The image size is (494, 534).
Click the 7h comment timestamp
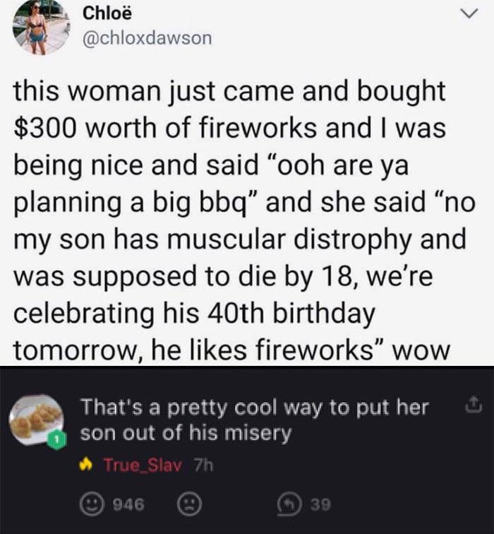pyautogui.click(x=203, y=465)
